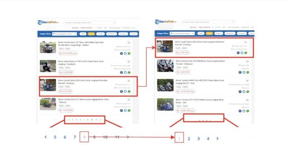Viewport: 289px width, 162px height.
Task: Select Komputer category in right screenshot
Action: 242,33
